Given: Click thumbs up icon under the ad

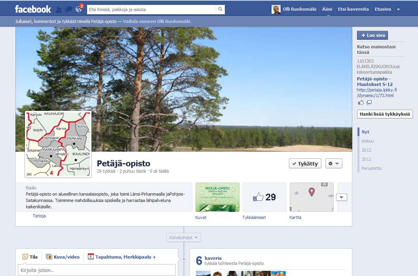Looking at the screenshot, I should [361, 103].
